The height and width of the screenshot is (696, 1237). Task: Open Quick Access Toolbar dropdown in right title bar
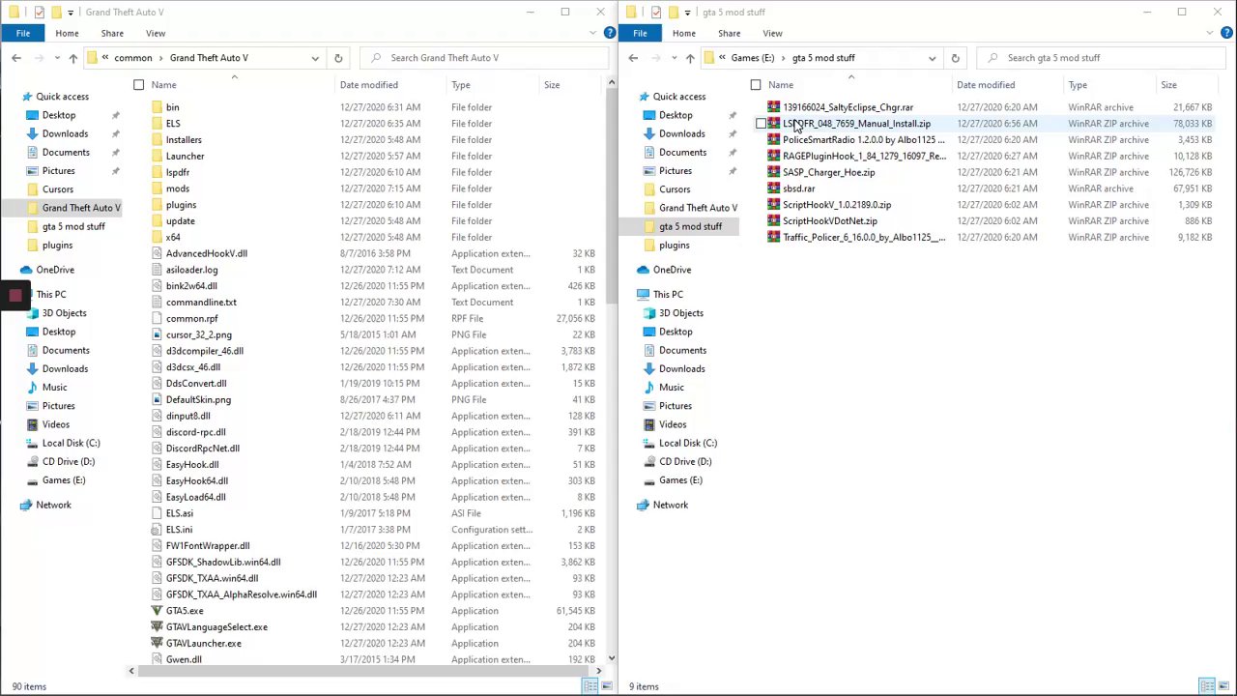[x=687, y=13]
